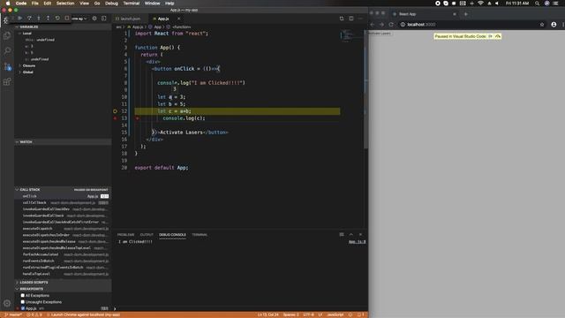Open the Selection menu in the menu bar
565x318 pixels.
click(65, 4)
